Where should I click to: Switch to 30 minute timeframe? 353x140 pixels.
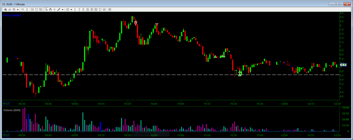[92, 9]
